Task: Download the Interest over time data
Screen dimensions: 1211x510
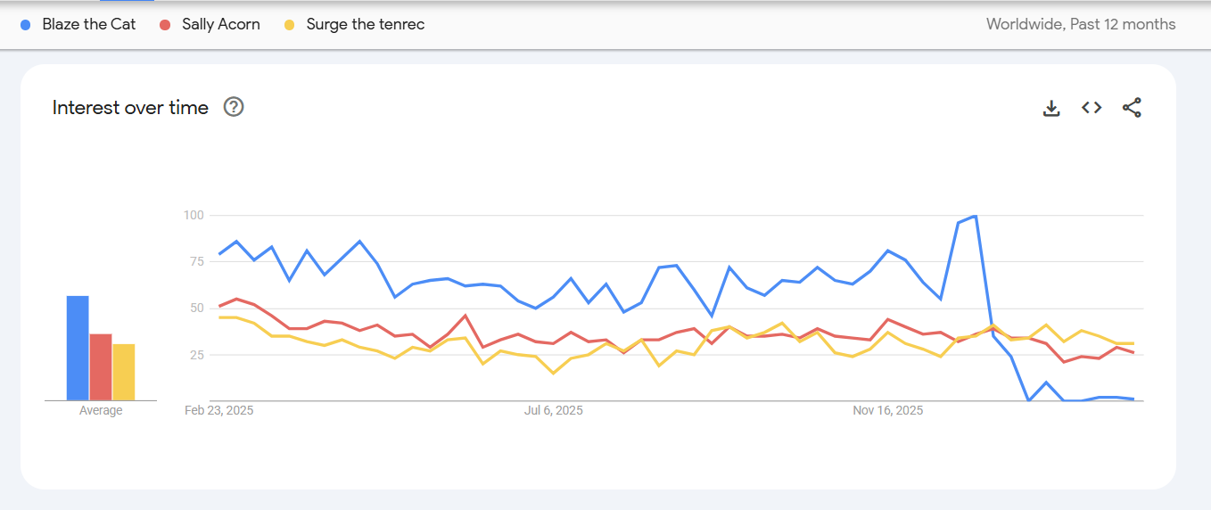Action: [x=1051, y=108]
